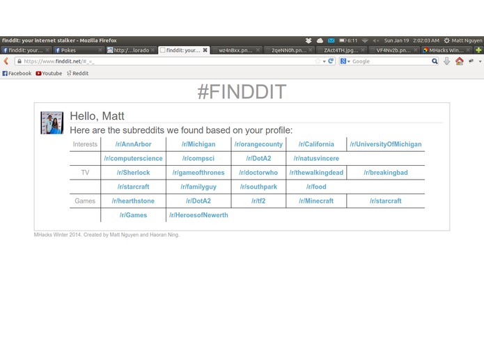Click the padlock icon in the address bar
Viewport: 484px width, 344px height.
pos(19,61)
